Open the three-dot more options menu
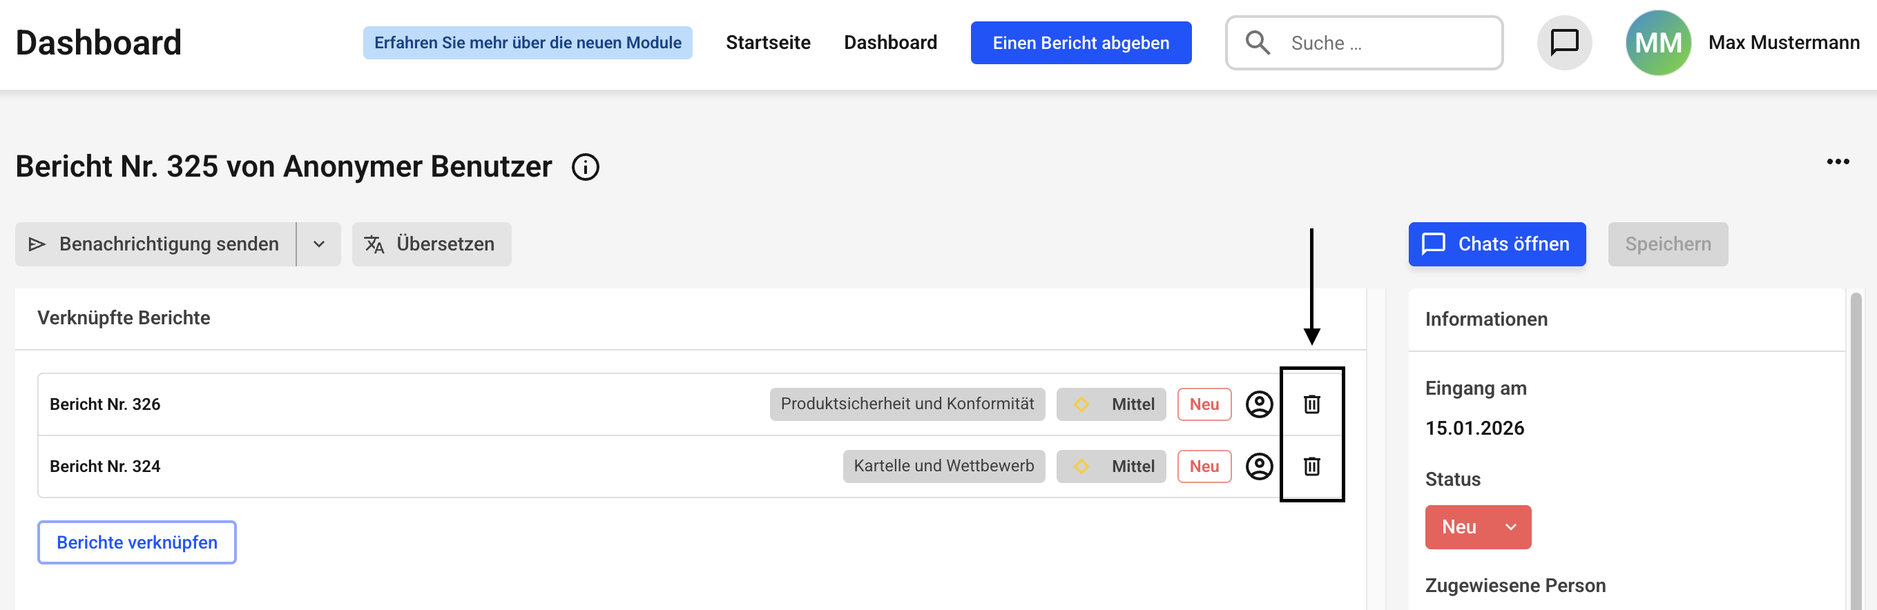Screen dimensions: 1877x610 click(1837, 161)
